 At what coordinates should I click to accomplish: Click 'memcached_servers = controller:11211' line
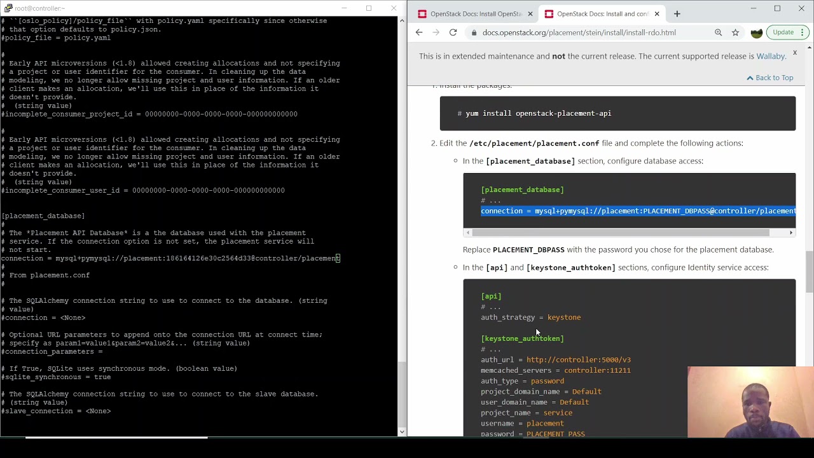coord(556,370)
